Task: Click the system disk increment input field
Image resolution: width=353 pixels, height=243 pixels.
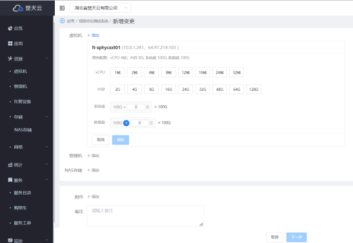Action: click(136, 107)
